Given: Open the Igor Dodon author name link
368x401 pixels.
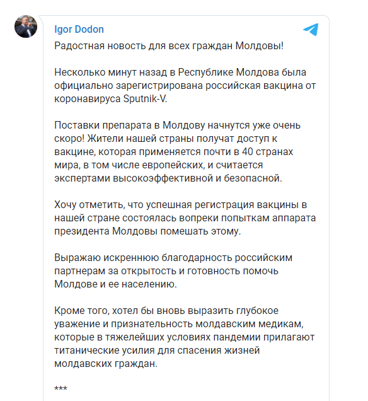Looking at the screenshot, I should coord(79,30).
